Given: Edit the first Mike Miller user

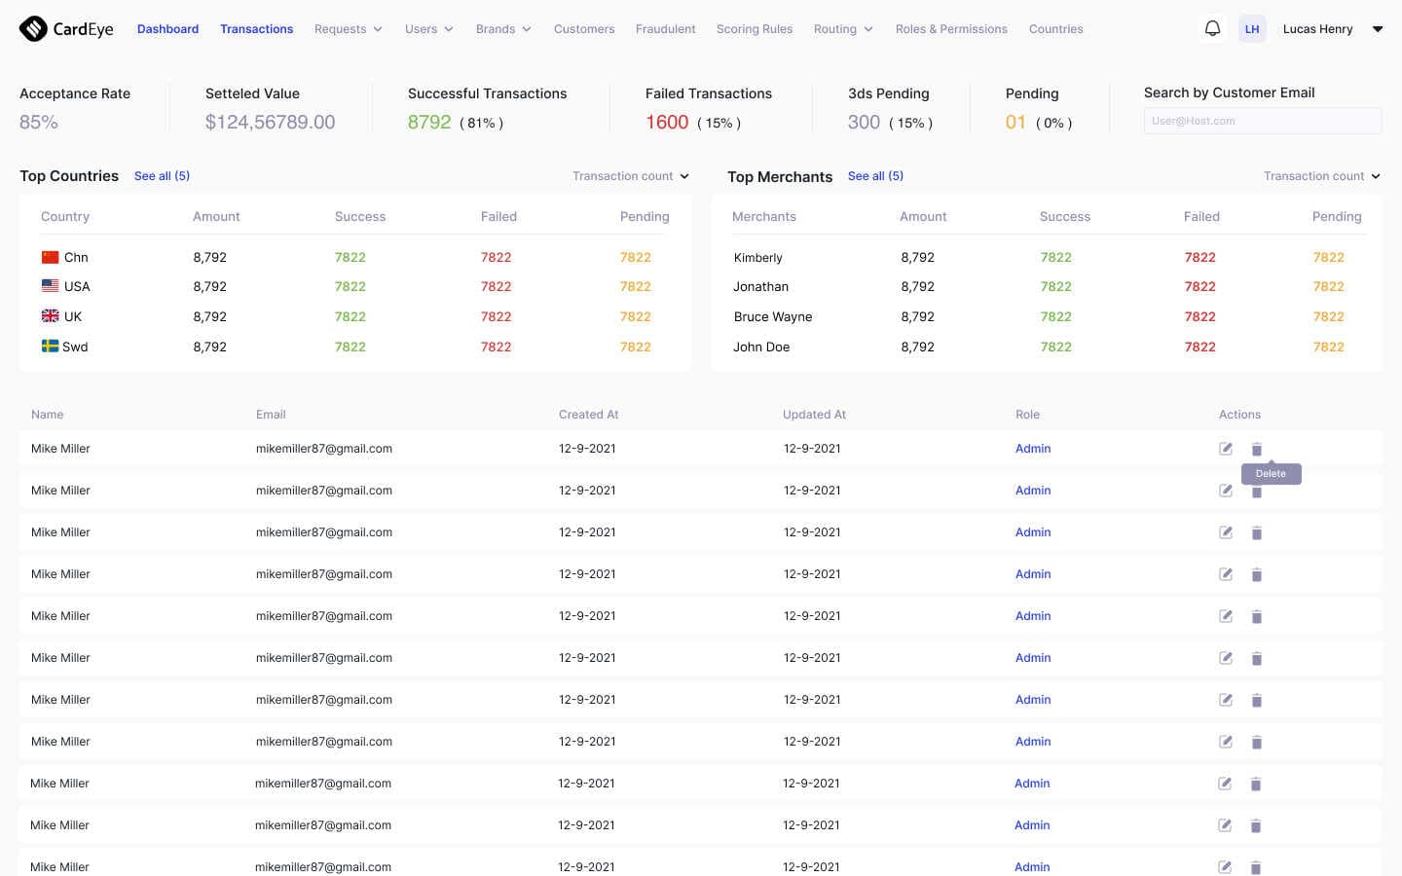Looking at the screenshot, I should 1225,449.
